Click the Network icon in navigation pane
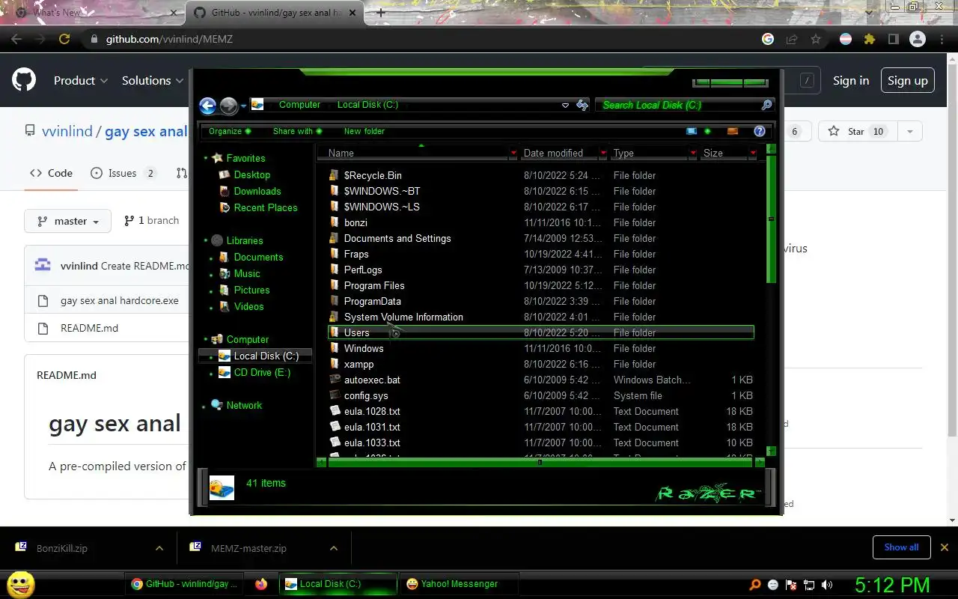This screenshot has height=599, width=958. [x=217, y=405]
